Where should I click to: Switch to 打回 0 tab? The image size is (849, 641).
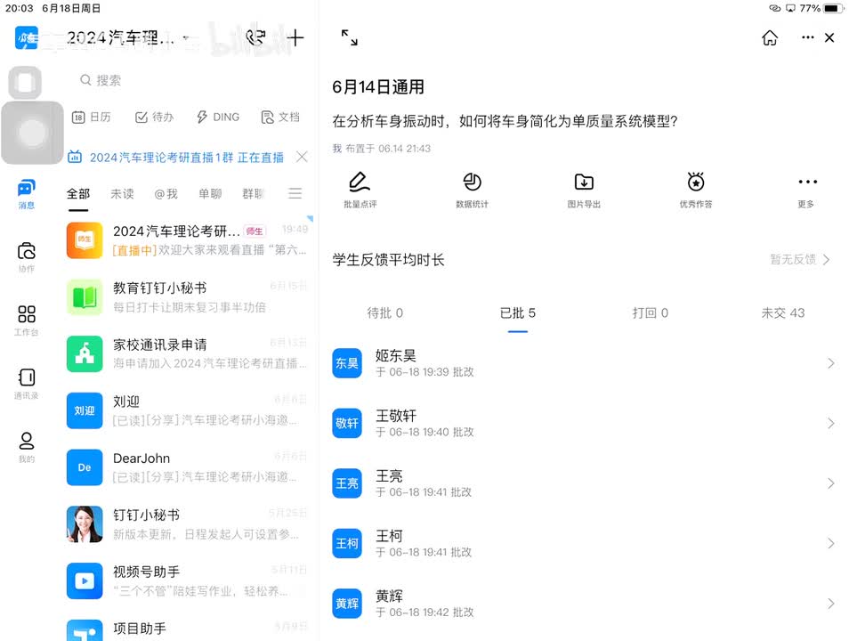click(x=651, y=313)
